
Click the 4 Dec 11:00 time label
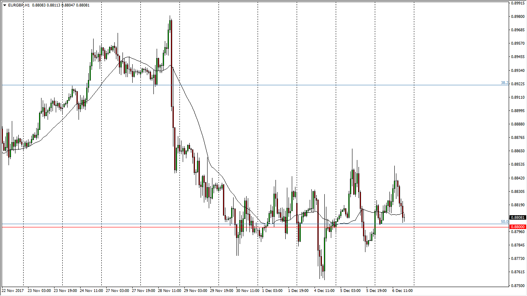pyautogui.click(x=325, y=291)
